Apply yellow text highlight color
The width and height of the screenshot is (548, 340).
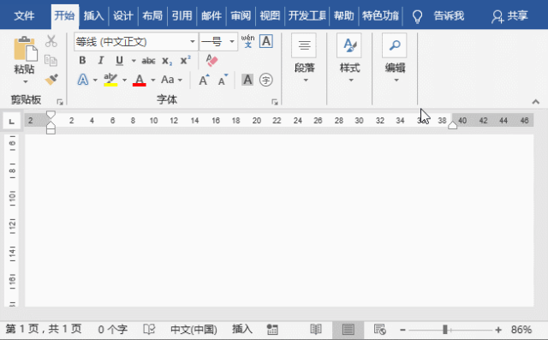click(x=110, y=80)
